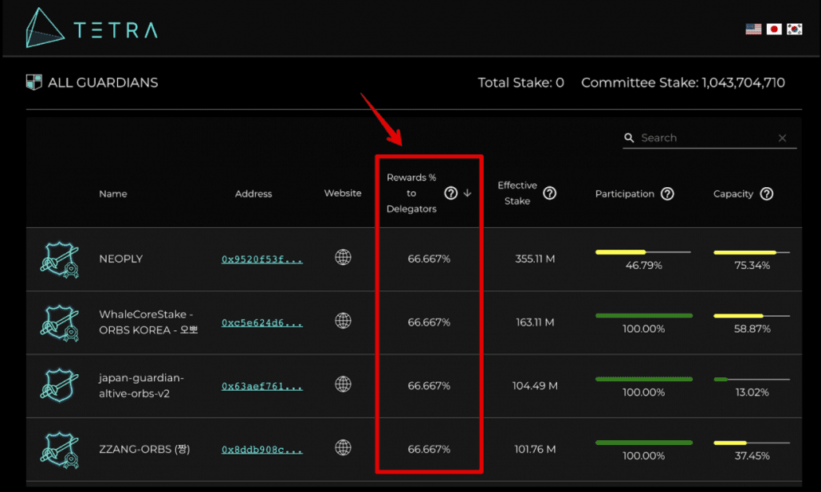
Task: Open address link 0x8ddb908c...
Action: point(261,450)
